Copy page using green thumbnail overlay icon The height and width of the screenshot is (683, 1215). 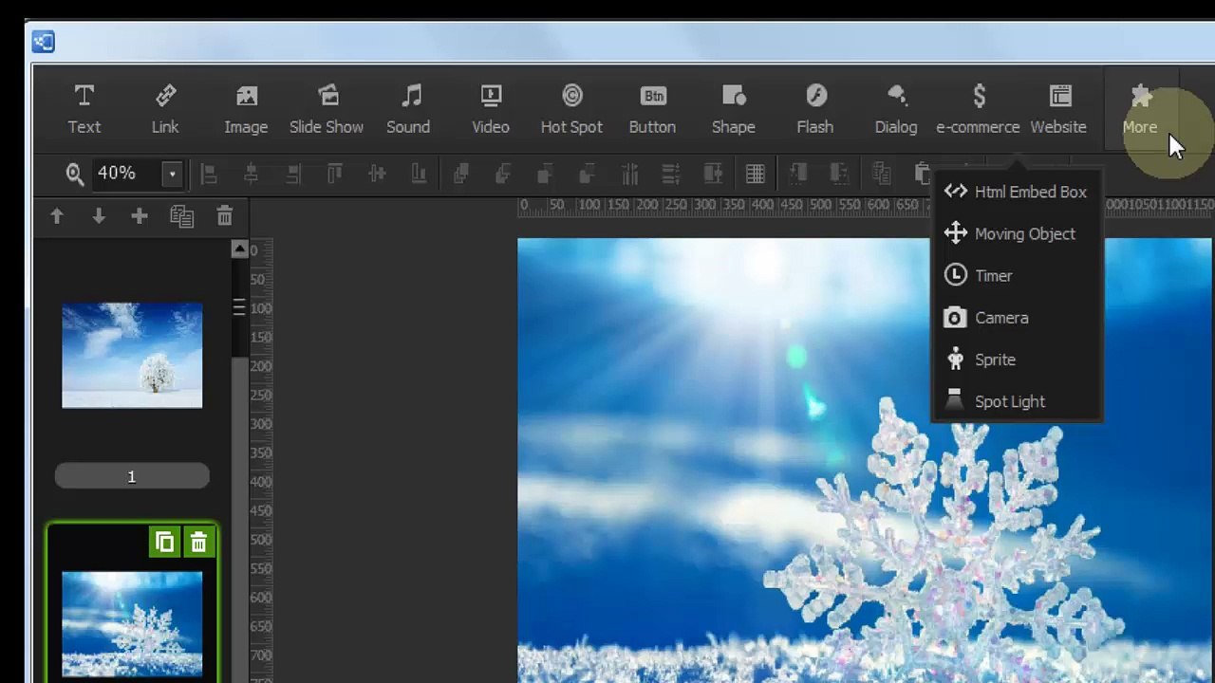pos(164,542)
